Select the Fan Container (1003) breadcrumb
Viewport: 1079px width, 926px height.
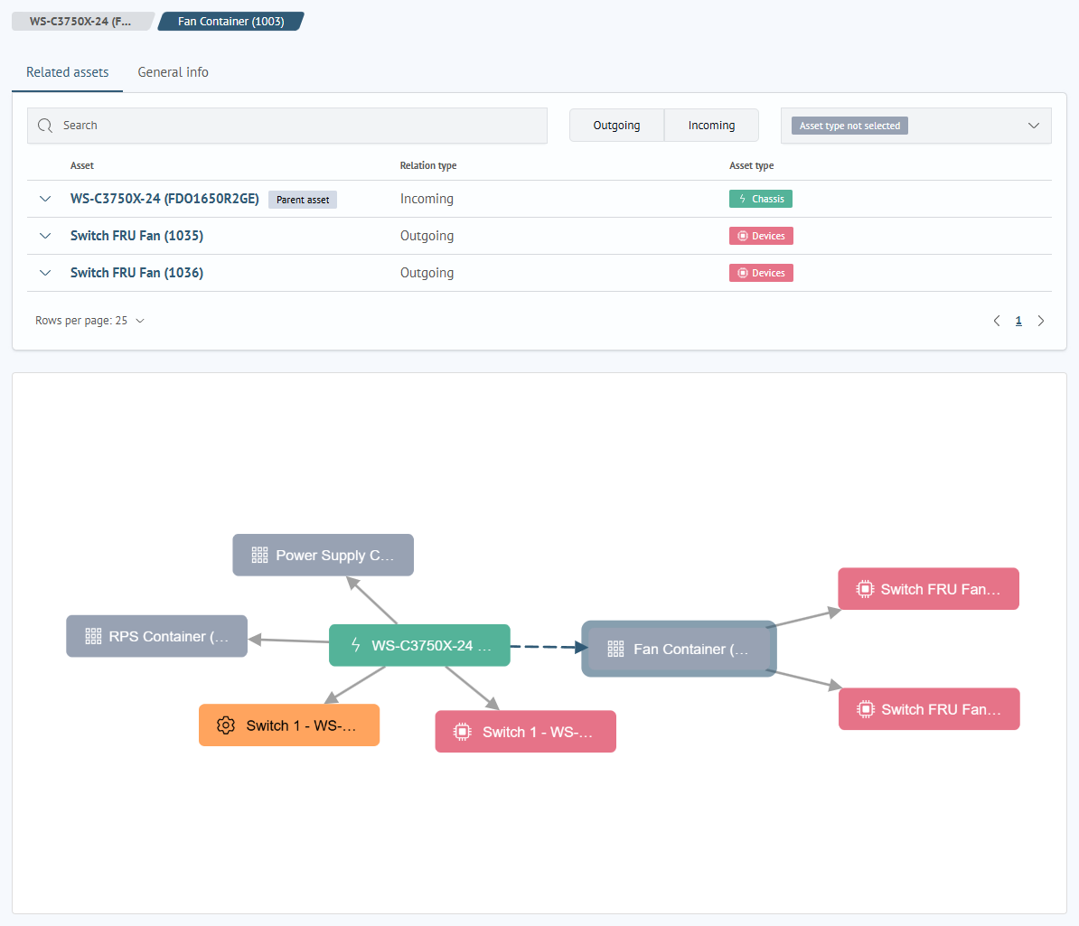(231, 22)
